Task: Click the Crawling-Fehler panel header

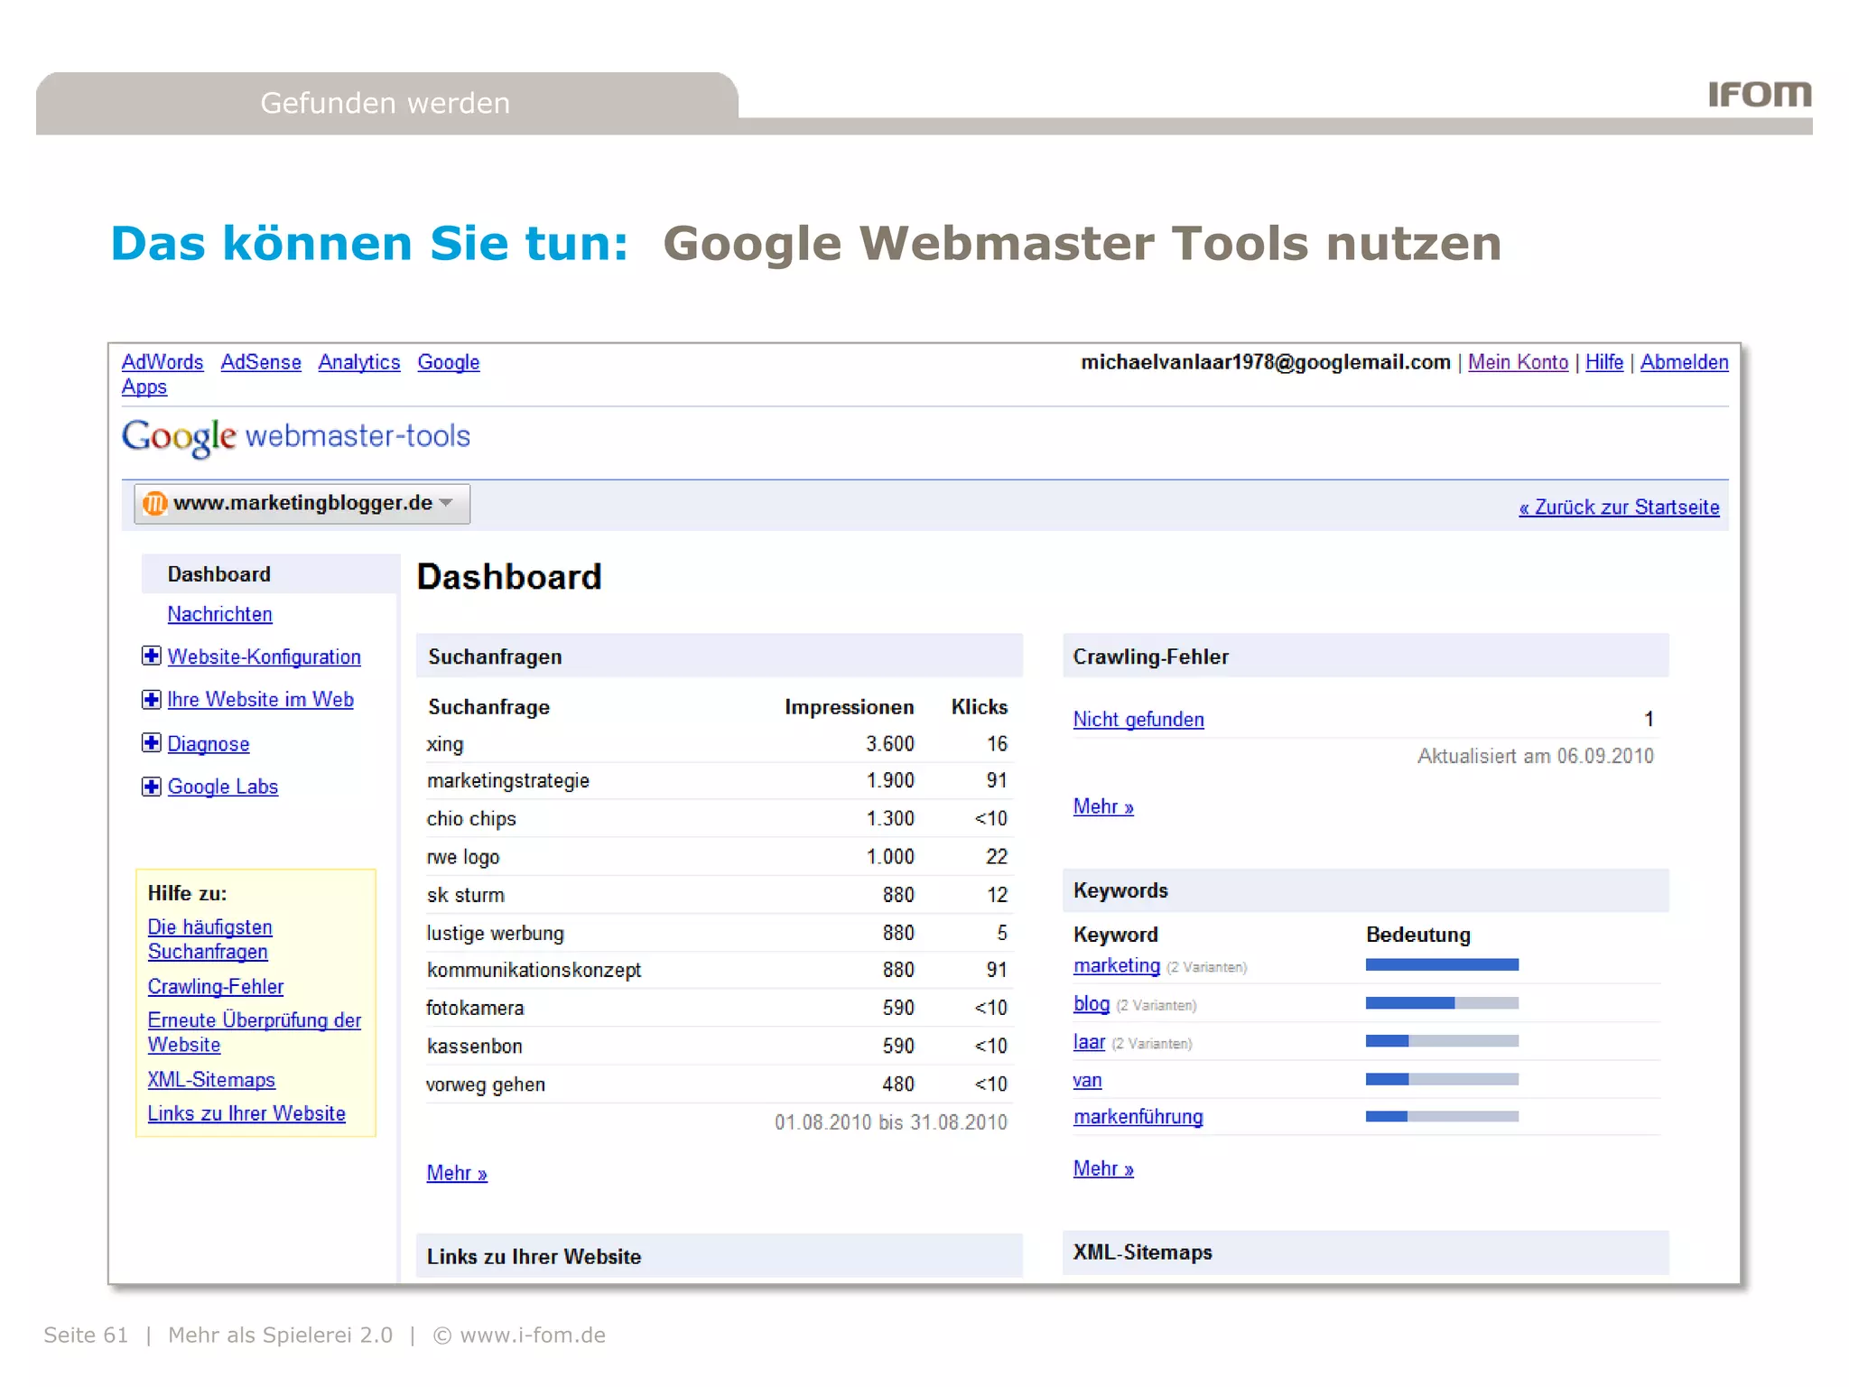Action: point(1366,656)
